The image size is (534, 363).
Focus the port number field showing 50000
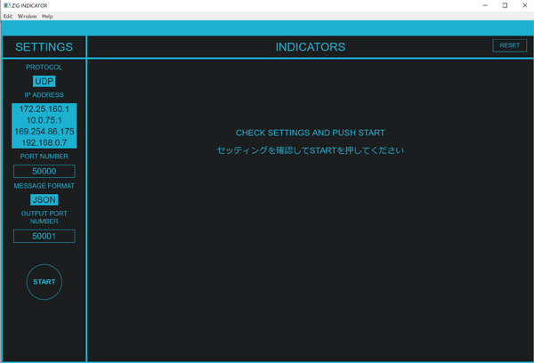[x=44, y=172]
